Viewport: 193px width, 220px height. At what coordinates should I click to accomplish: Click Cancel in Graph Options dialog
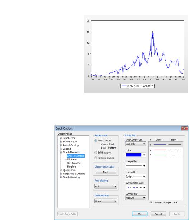coord(158,214)
